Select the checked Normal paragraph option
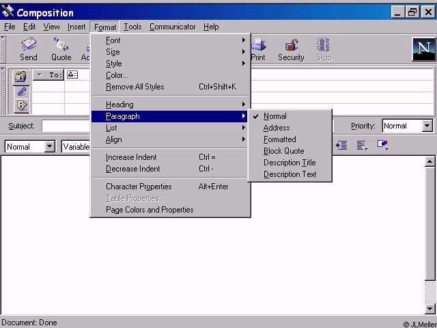437x328 pixels. [x=290, y=116]
